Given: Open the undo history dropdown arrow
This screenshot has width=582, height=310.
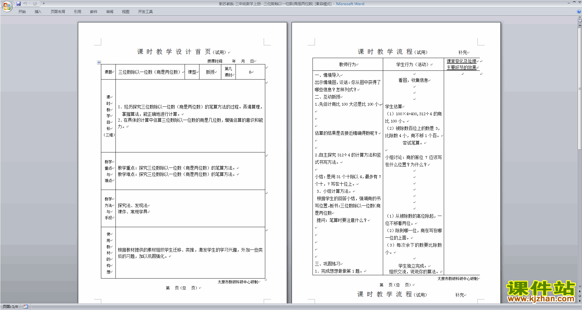Looking at the screenshot, I should tap(30, 4).
